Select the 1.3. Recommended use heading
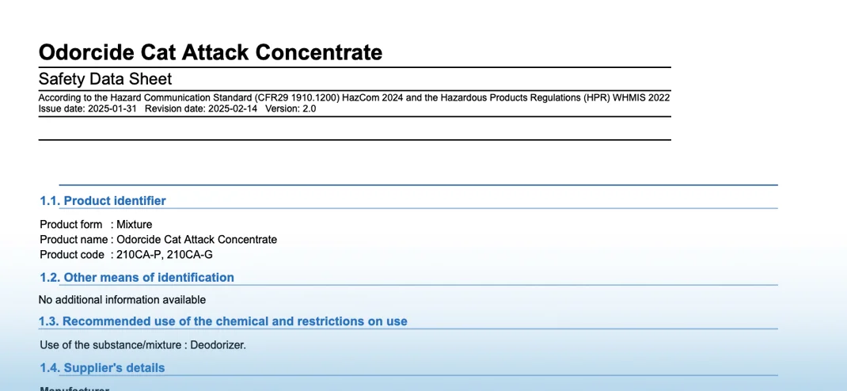This screenshot has width=847, height=391. [x=223, y=321]
